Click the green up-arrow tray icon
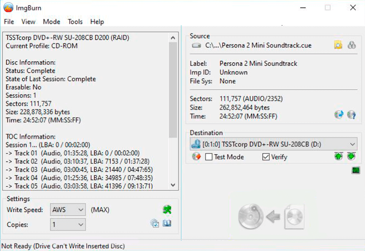Screen dimensions: 365x251 tap(338, 157)
